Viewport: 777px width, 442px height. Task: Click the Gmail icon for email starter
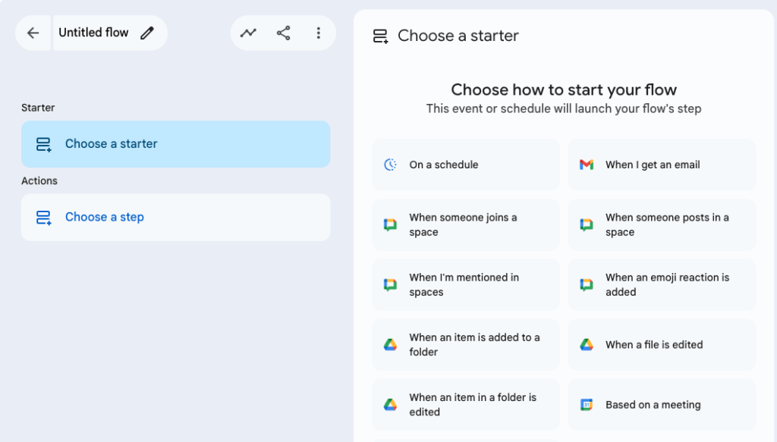(x=587, y=165)
